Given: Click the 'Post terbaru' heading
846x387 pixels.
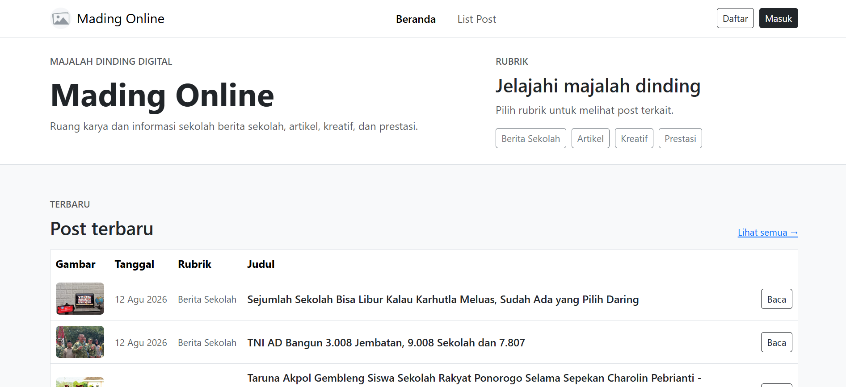Looking at the screenshot, I should coord(101,229).
